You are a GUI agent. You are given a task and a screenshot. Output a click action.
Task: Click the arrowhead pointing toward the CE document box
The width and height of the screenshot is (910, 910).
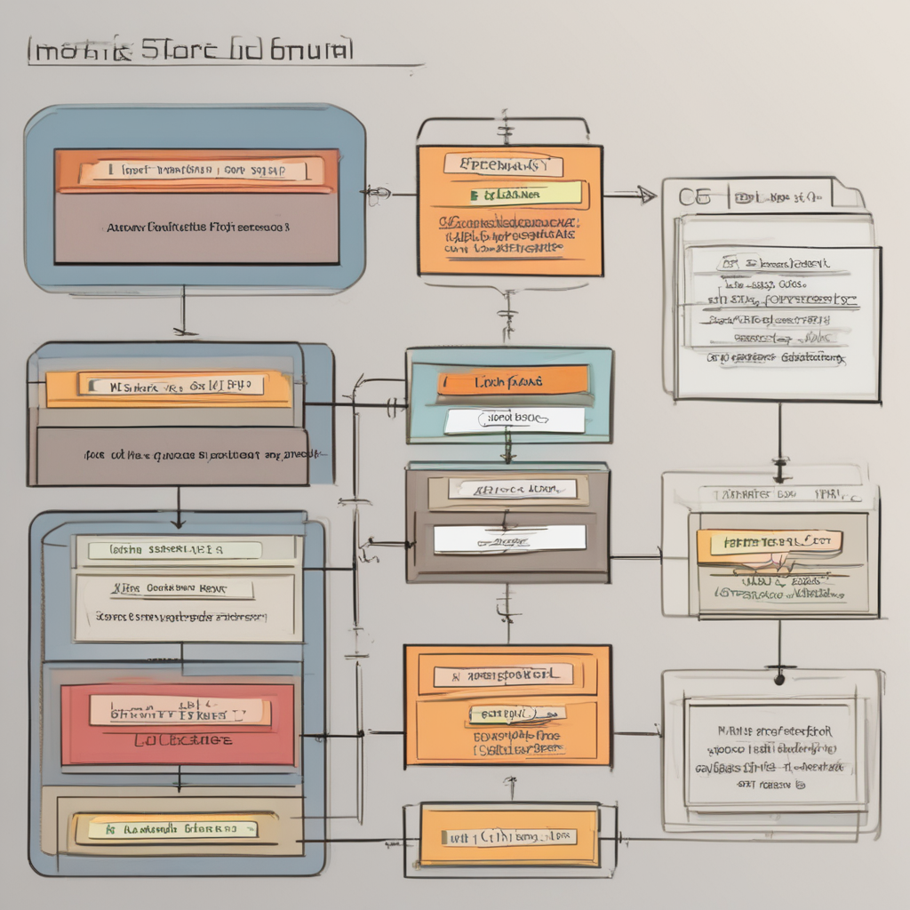point(647,195)
